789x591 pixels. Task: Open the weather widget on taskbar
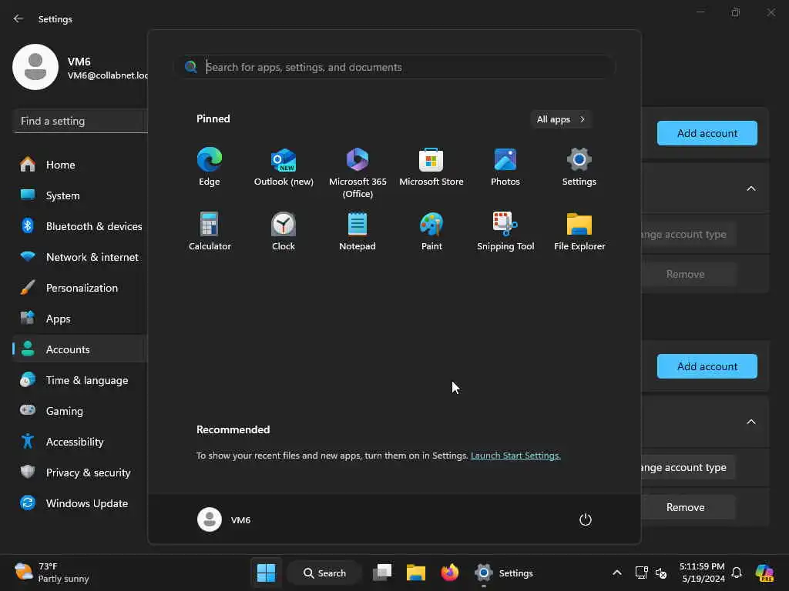[x=52, y=573]
